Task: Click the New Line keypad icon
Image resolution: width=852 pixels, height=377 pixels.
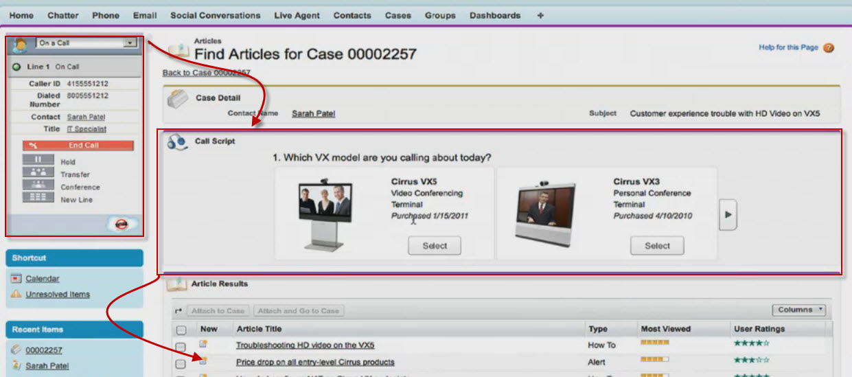Action: 38,196
